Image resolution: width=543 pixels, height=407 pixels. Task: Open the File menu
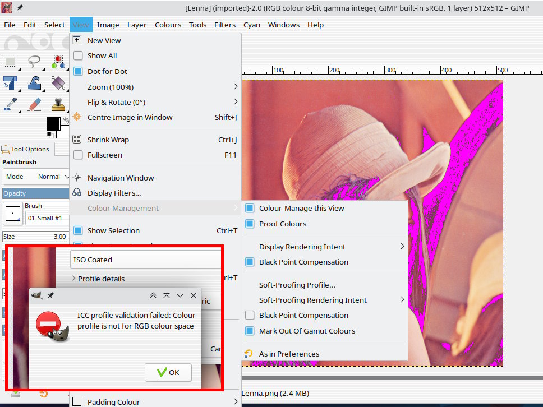[10, 25]
